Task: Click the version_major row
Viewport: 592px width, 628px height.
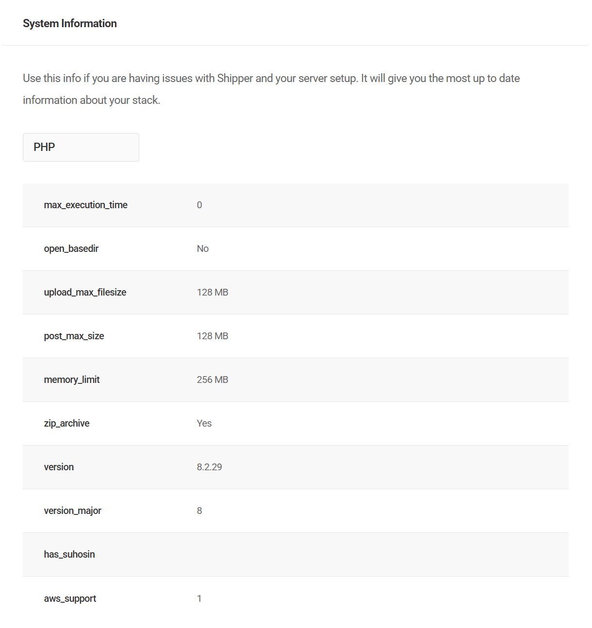Action: (x=296, y=511)
